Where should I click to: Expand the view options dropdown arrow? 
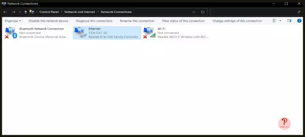tap(280, 21)
